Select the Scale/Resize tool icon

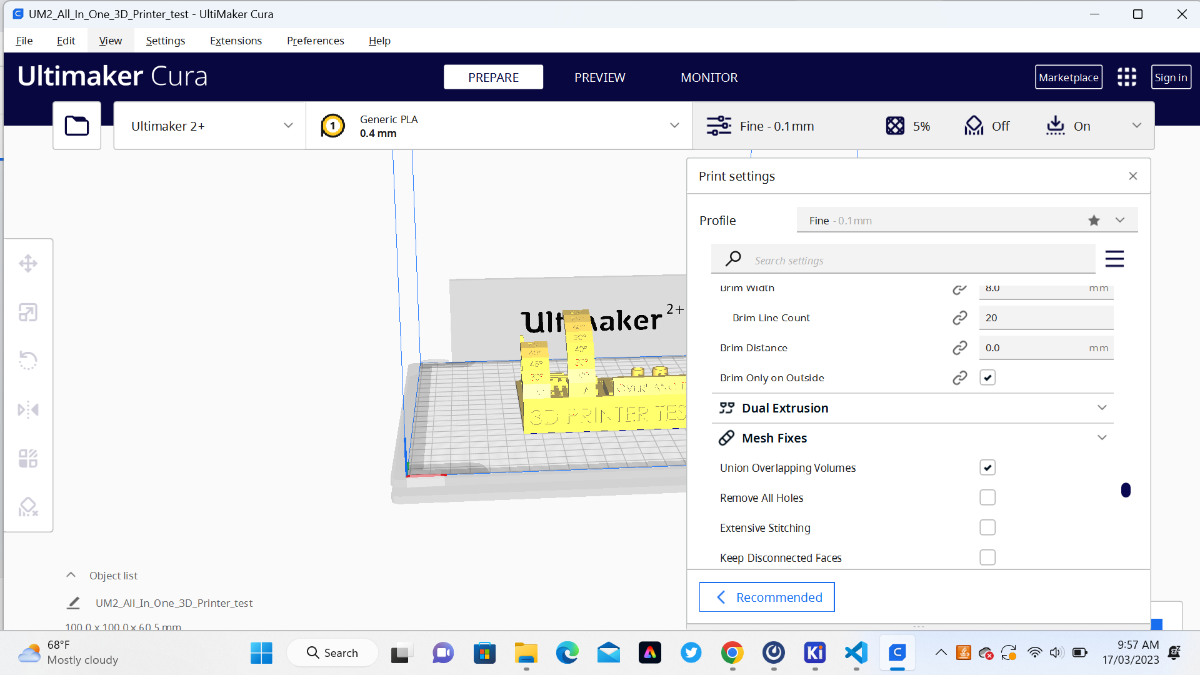28,311
